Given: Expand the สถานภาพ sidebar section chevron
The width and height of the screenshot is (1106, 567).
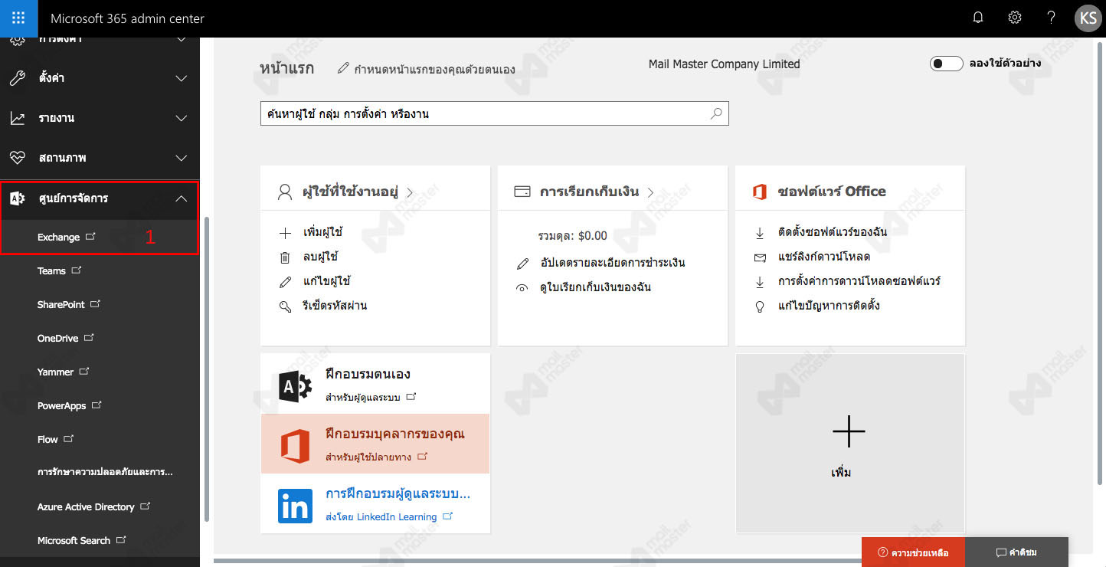Looking at the screenshot, I should [182, 158].
